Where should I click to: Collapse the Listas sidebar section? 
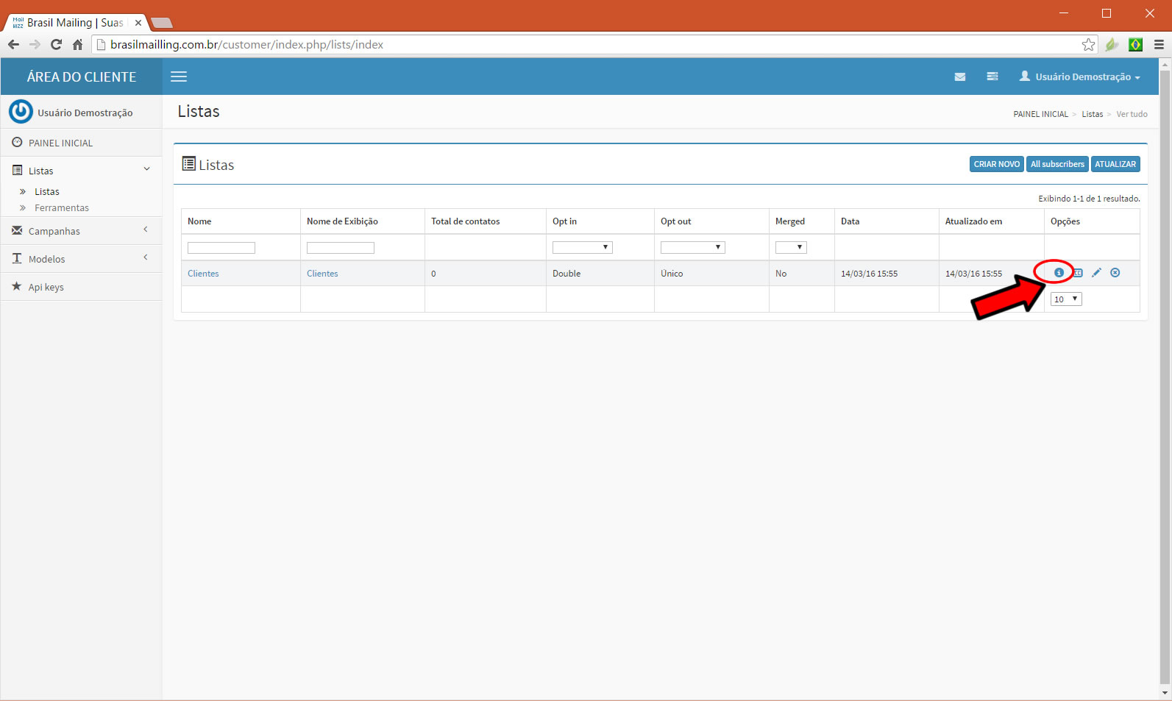[82, 171]
